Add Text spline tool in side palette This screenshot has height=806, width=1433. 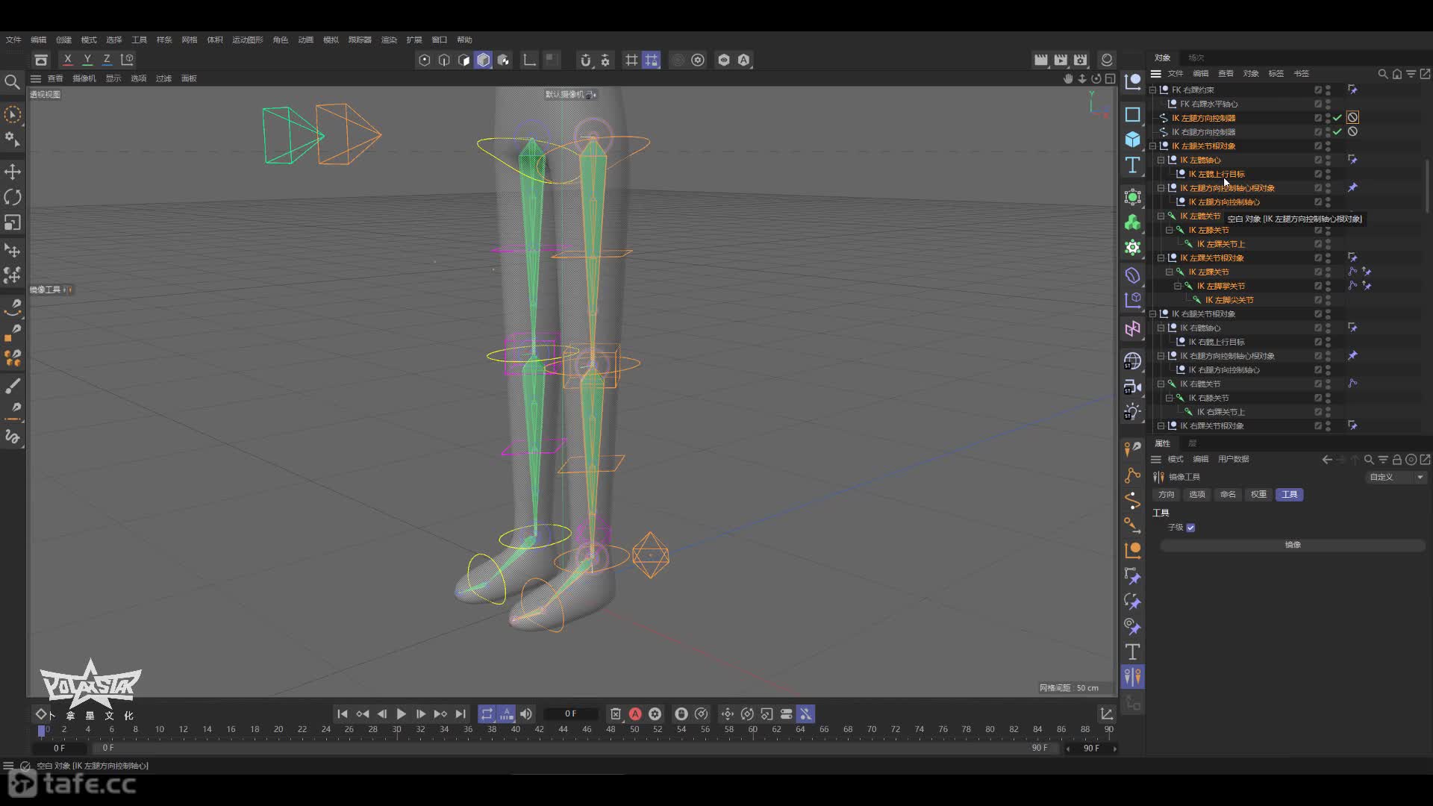[x=1132, y=164]
